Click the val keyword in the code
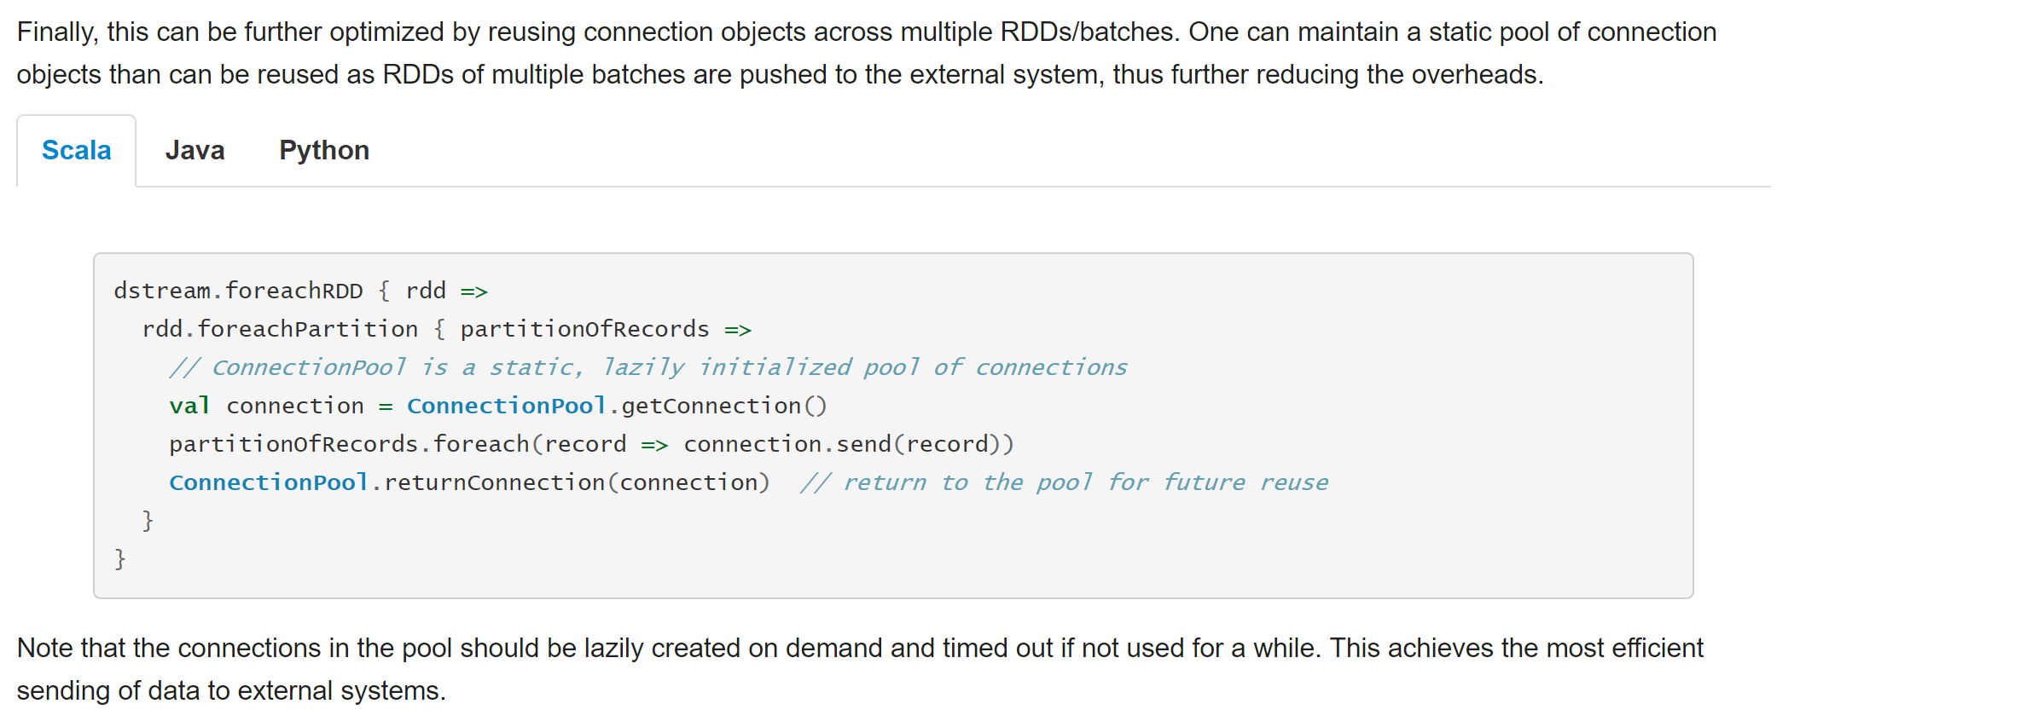The height and width of the screenshot is (727, 2038). coord(189,407)
